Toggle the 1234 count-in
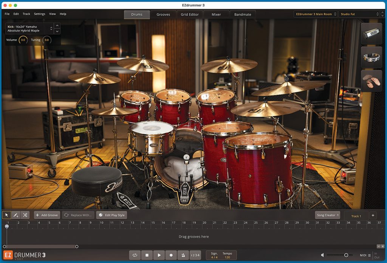 pos(195,255)
